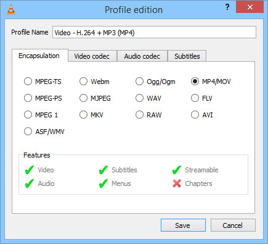This screenshot has height=244, width=268.
Task: Click the Menus feature label
Action: click(121, 183)
